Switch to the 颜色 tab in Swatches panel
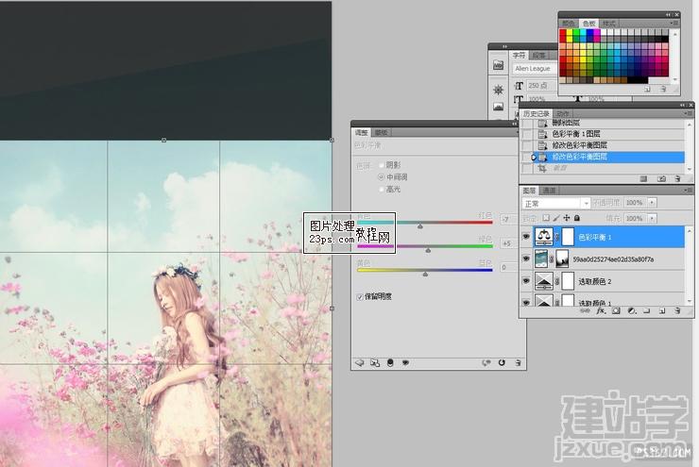 (569, 24)
